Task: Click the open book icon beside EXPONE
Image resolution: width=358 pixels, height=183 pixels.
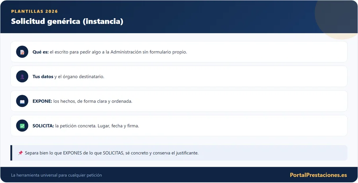Action: [22, 101]
